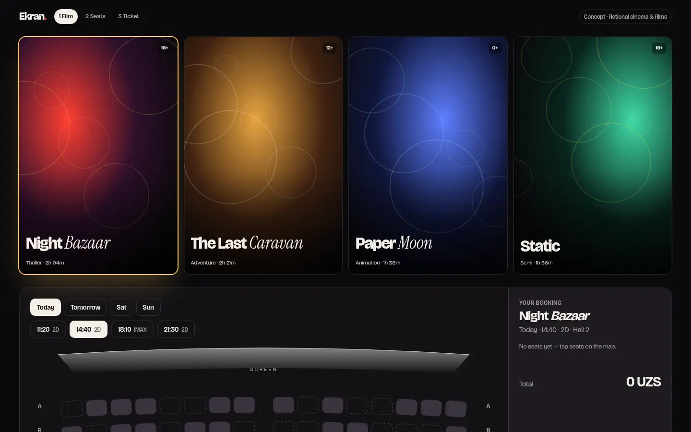This screenshot has width=691, height=432.
Task: Choose the 21:30 2D showtime
Action: coord(176,329)
